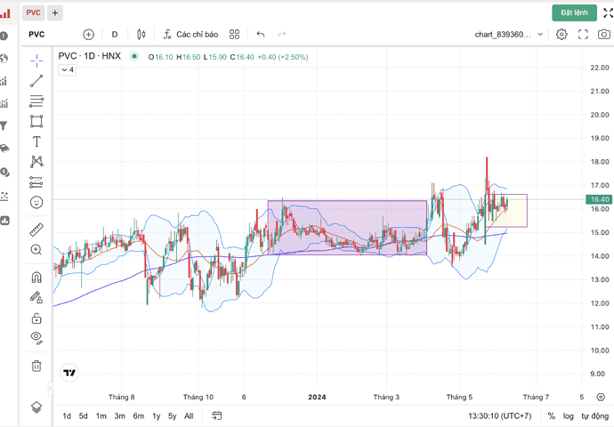Add a new chart tab
The width and height of the screenshot is (614, 427).
click(x=55, y=13)
